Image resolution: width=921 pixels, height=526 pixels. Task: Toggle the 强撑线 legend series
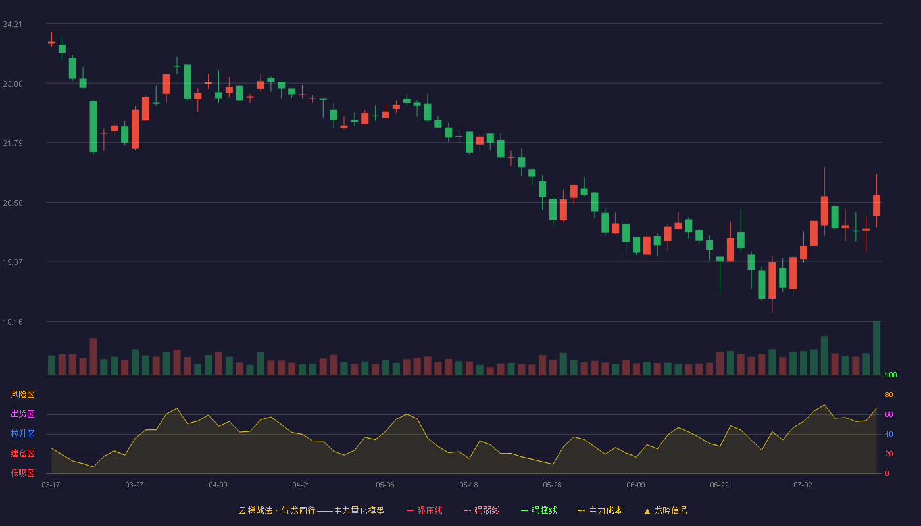pos(539,510)
